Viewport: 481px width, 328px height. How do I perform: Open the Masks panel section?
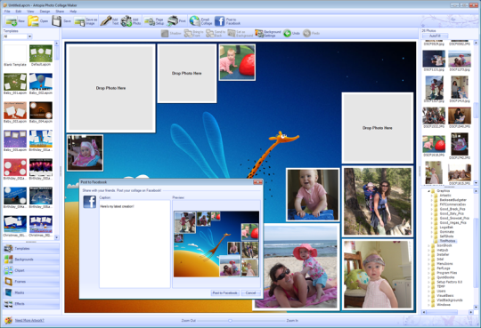point(31,292)
